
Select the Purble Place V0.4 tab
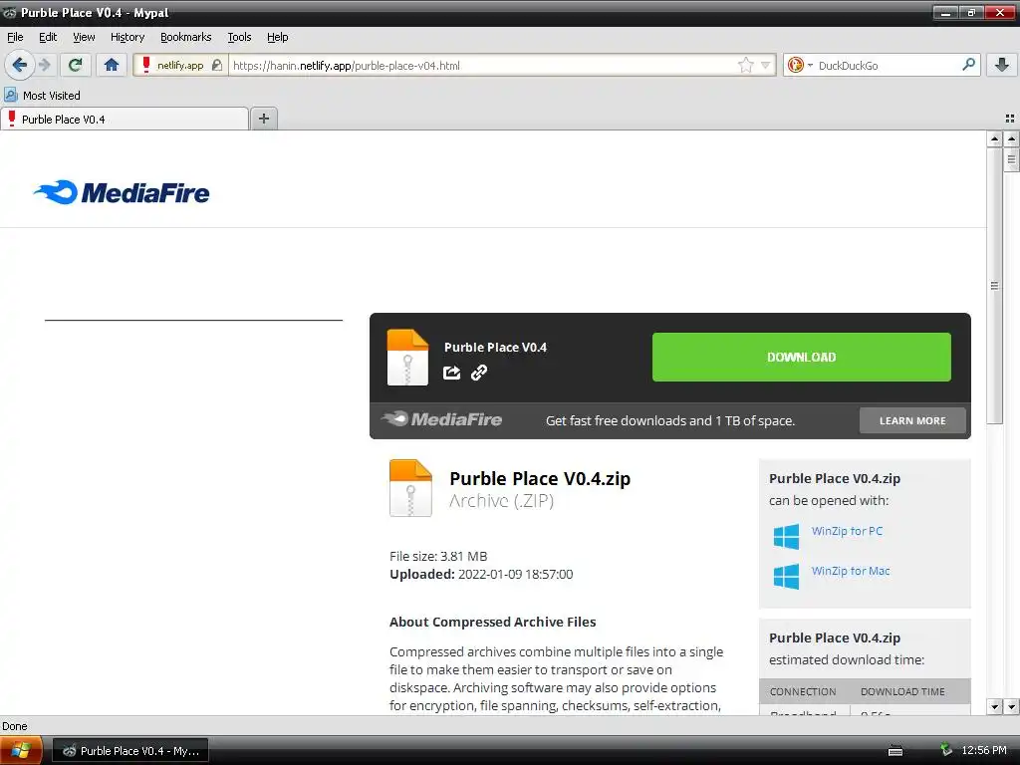125,120
